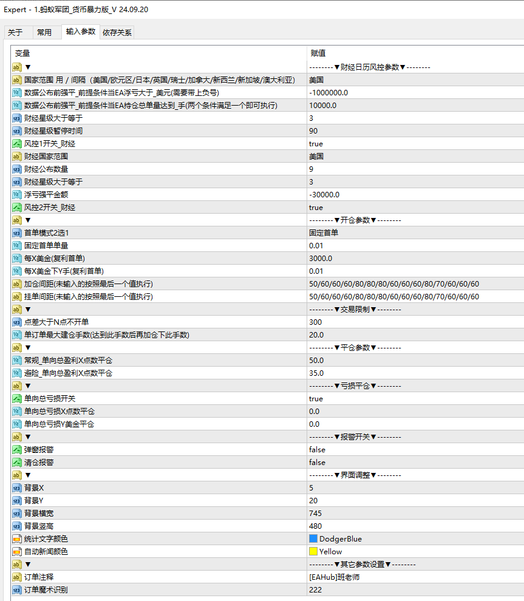524x601 pixels.
Task: Open the 关于 tab
Action: [15, 33]
